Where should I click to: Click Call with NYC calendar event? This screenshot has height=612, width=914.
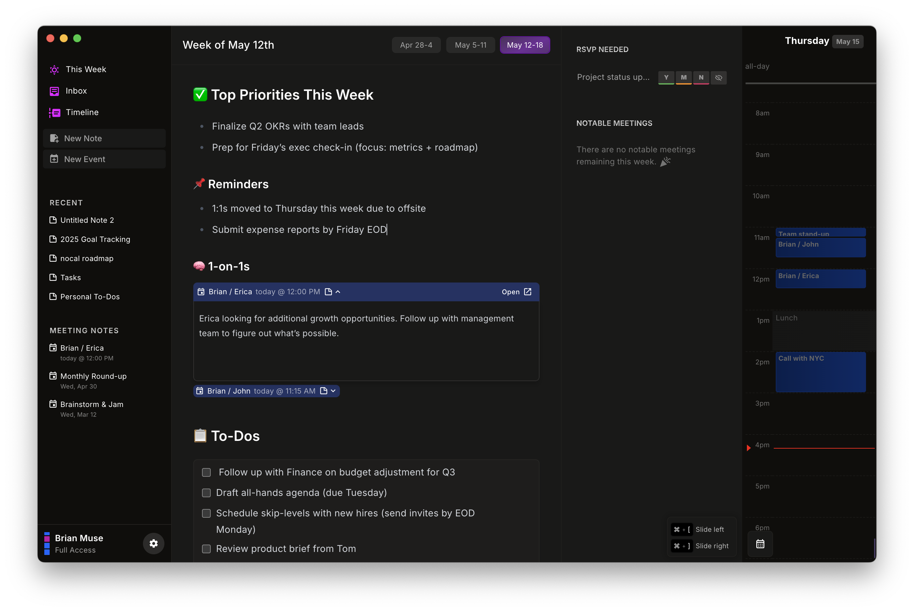pos(820,372)
